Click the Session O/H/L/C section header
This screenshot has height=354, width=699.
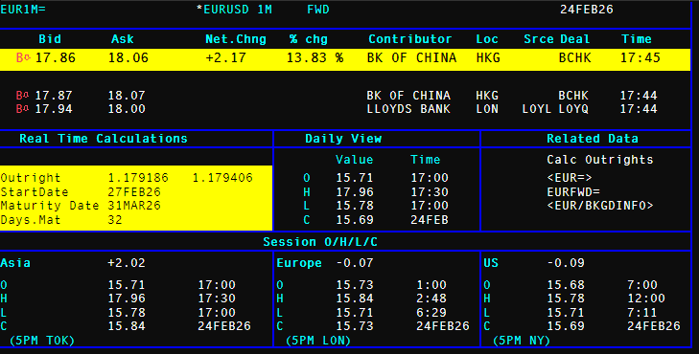(x=320, y=242)
